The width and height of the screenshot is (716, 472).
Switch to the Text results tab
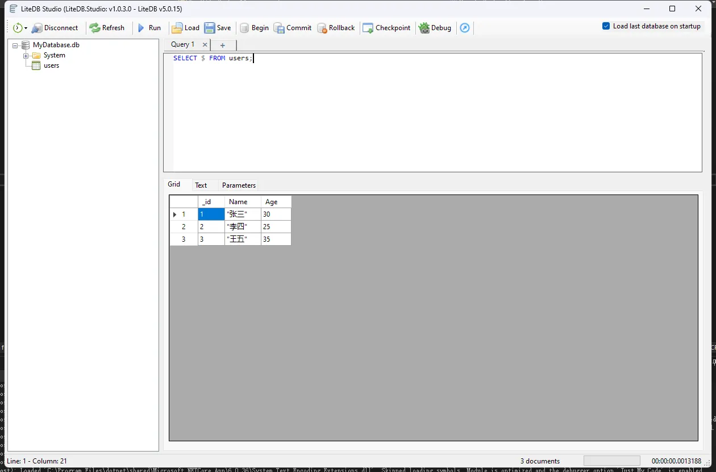click(x=201, y=185)
